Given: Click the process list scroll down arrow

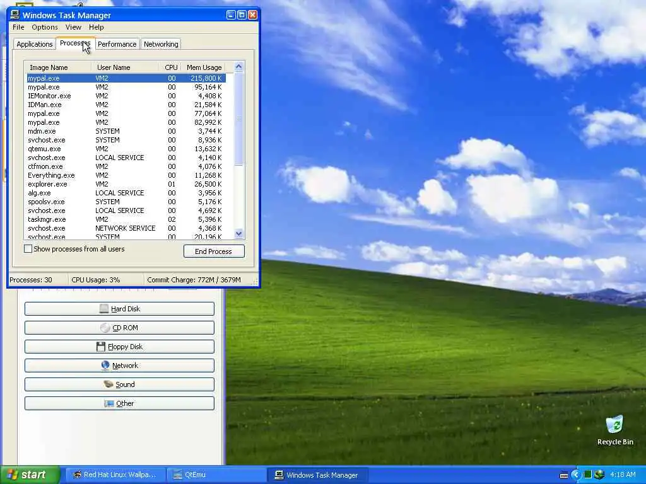Looking at the screenshot, I should click(239, 234).
